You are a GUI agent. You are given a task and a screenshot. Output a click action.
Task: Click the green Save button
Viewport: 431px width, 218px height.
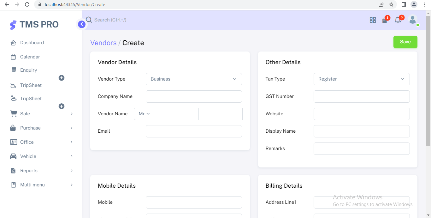tap(405, 42)
